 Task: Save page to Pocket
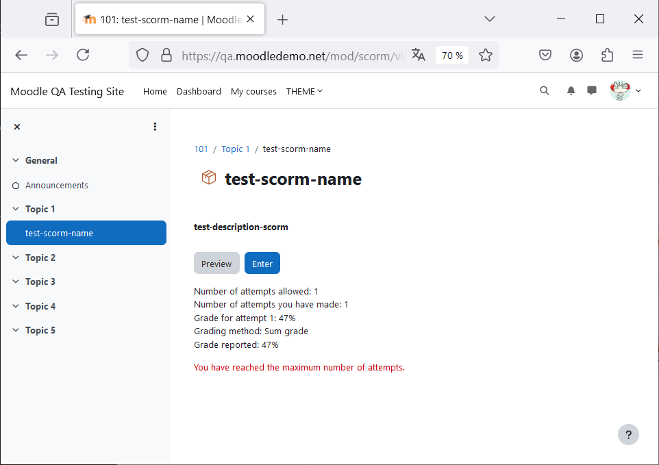[x=545, y=55]
